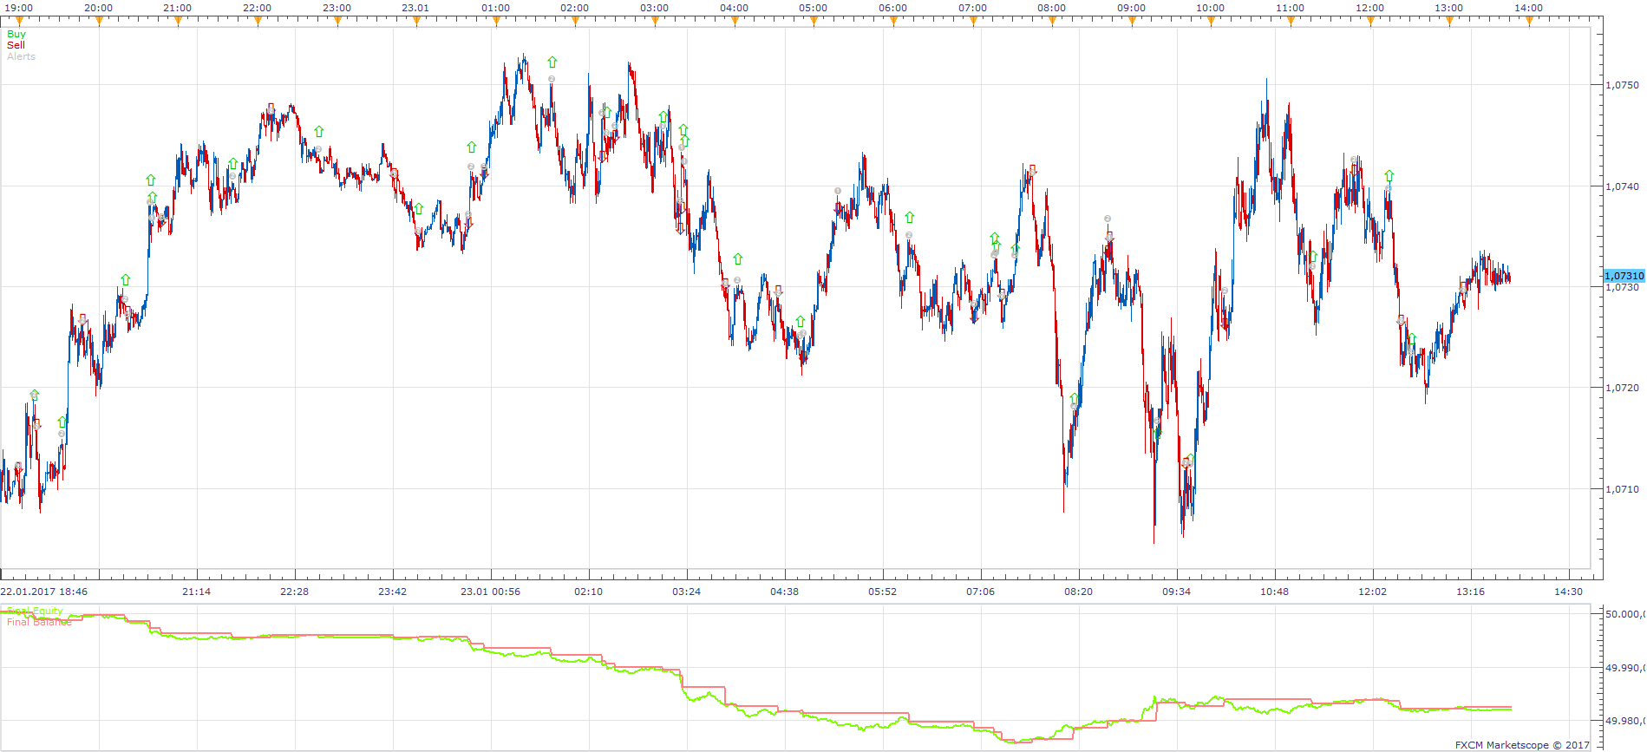The image size is (1647, 752).
Task: Click the orange marker under 09:00
Action: pyautogui.click(x=1132, y=22)
